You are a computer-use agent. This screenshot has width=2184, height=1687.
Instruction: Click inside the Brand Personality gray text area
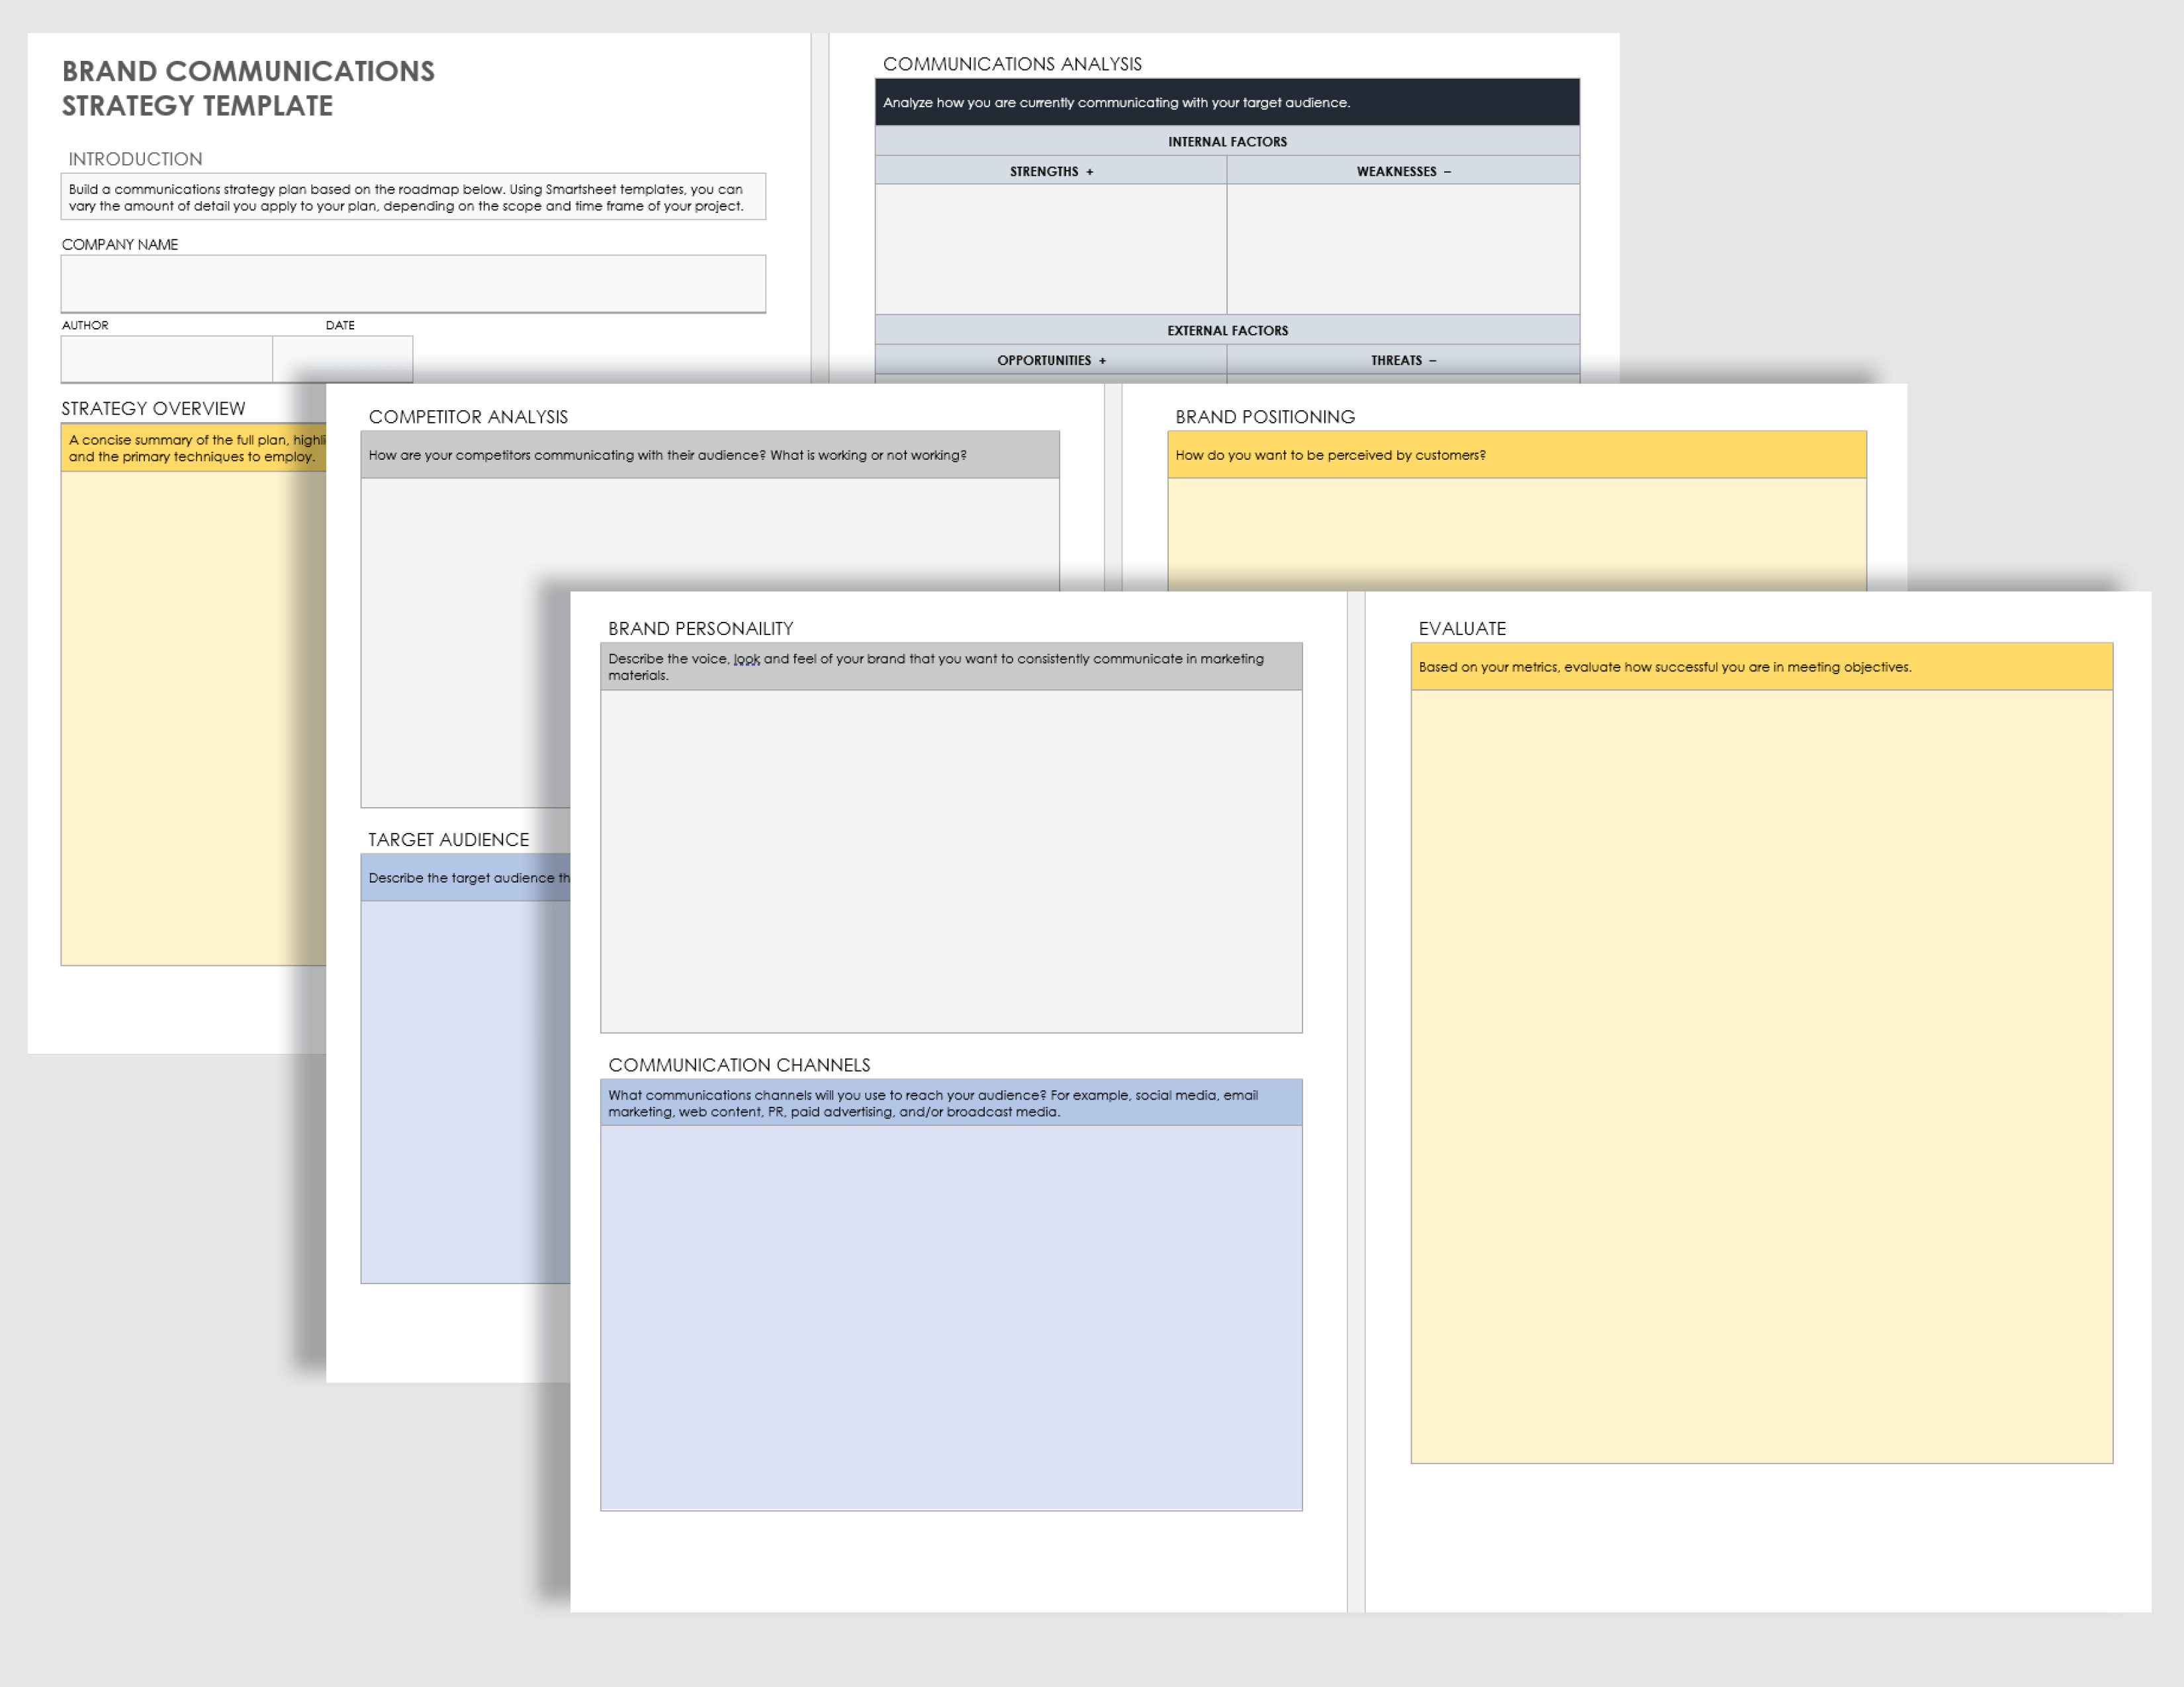pyautogui.click(x=951, y=861)
